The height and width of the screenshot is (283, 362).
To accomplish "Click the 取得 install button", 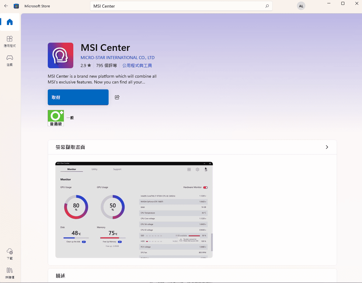I will coord(78,97).
